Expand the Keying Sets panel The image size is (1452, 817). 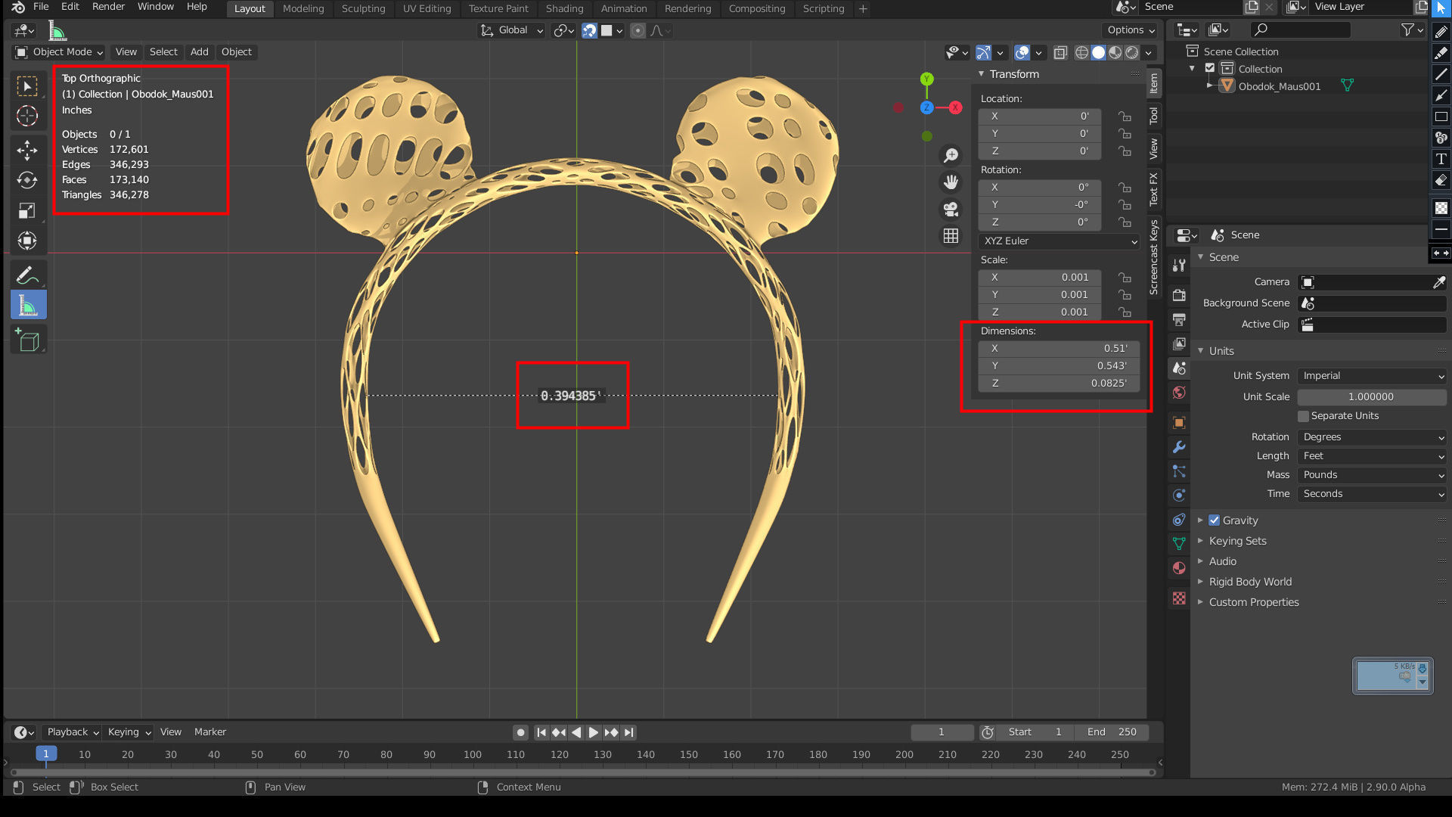point(1237,541)
